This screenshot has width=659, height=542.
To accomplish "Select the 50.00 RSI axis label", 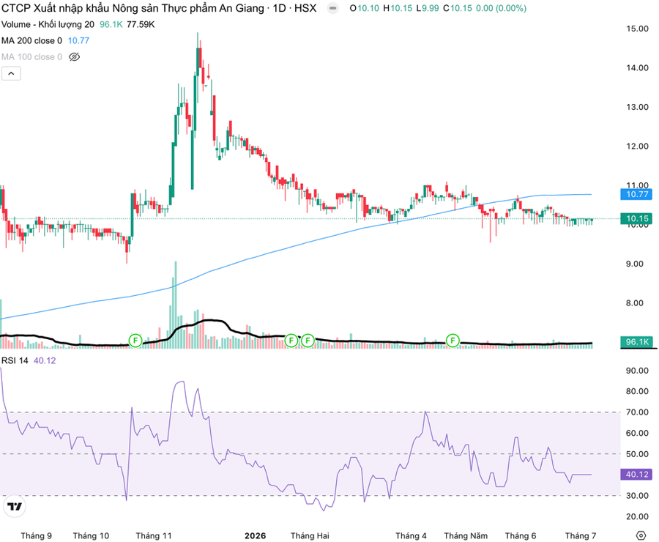I will (637, 453).
